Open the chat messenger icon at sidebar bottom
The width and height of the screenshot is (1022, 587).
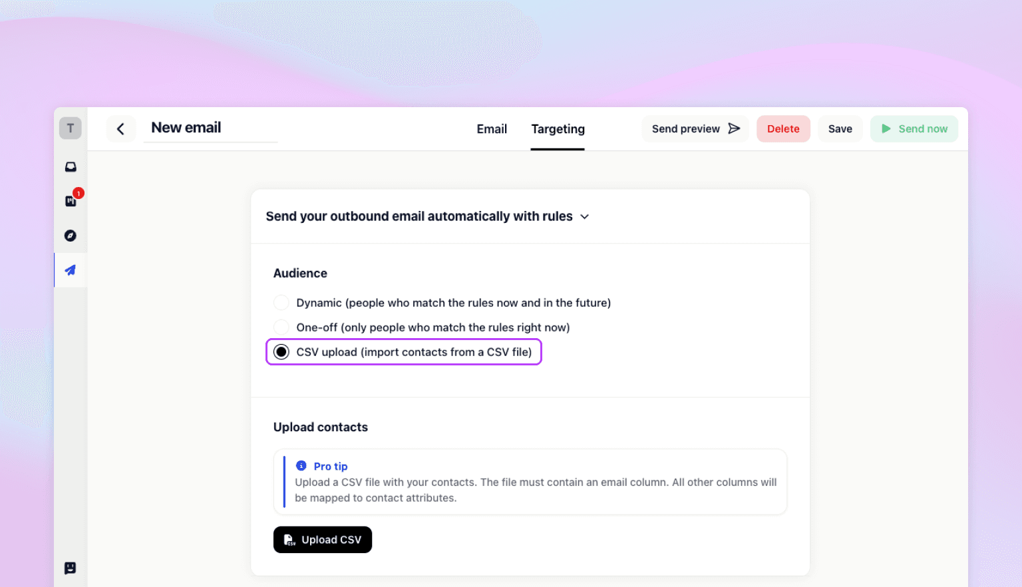[x=70, y=568]
